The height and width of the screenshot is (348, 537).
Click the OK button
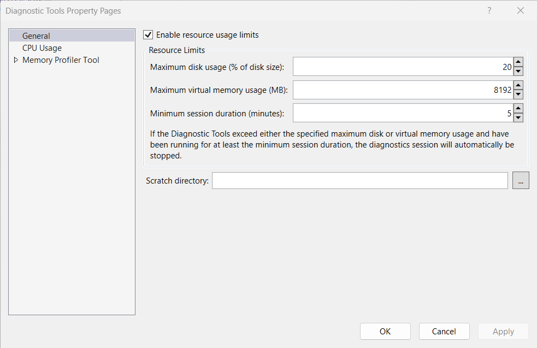[385, 331]
